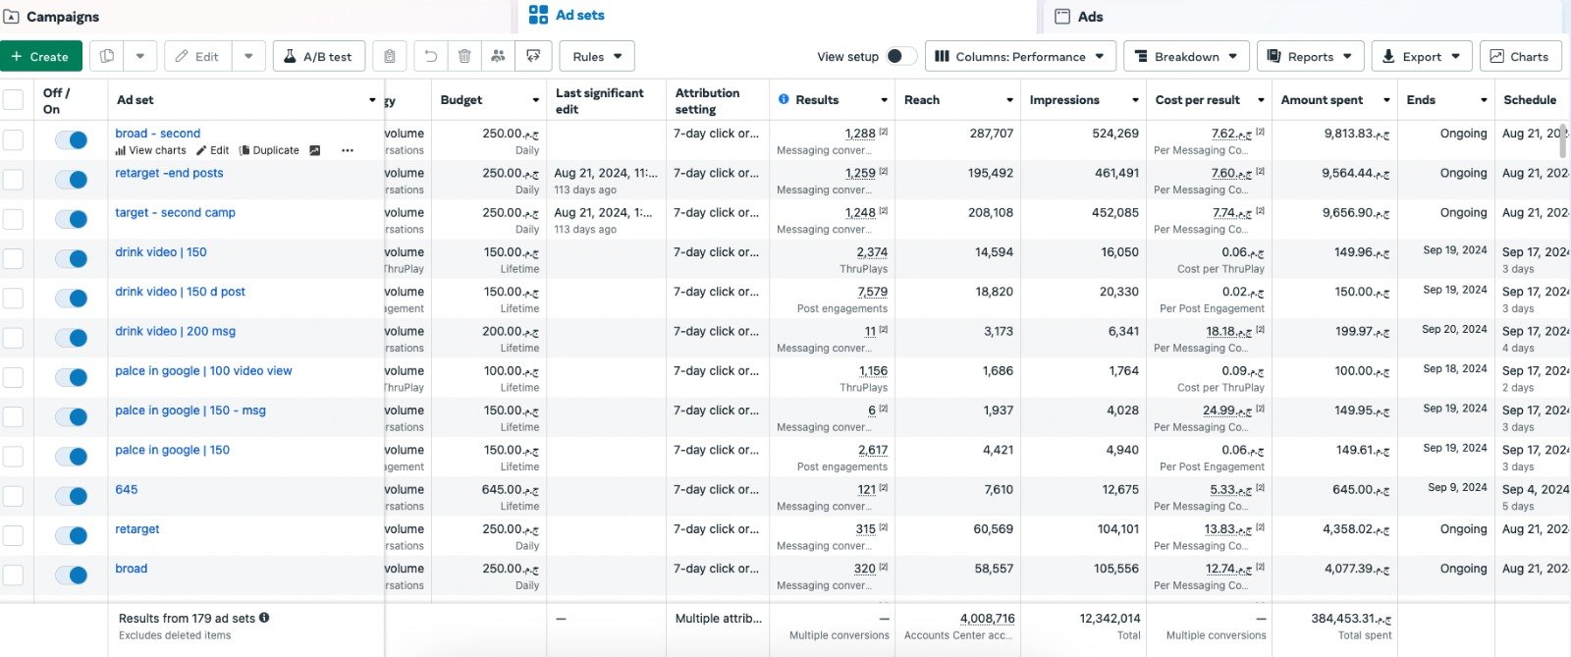Open more options ellipsis for broad - second
Screen dimensions: 1571x657
coord(347,151)
